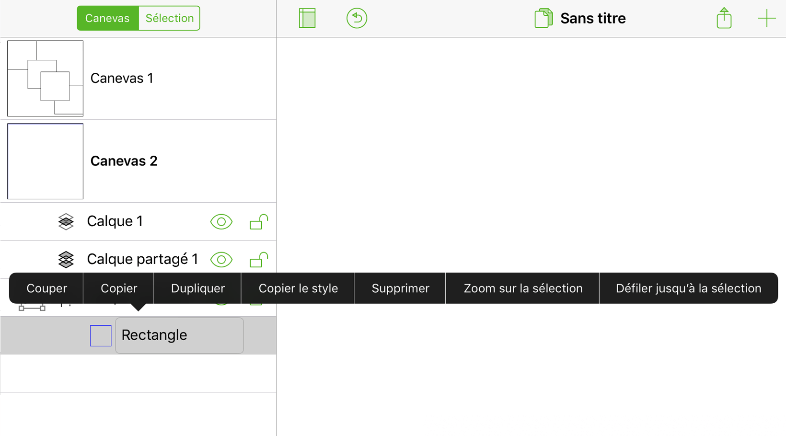
Task: Toggle lock on Calque partagé 1
Action: (x=259, y=260)
